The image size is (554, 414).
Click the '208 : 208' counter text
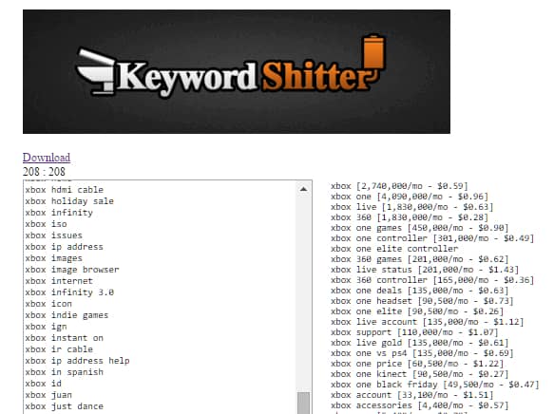point(44,172)
